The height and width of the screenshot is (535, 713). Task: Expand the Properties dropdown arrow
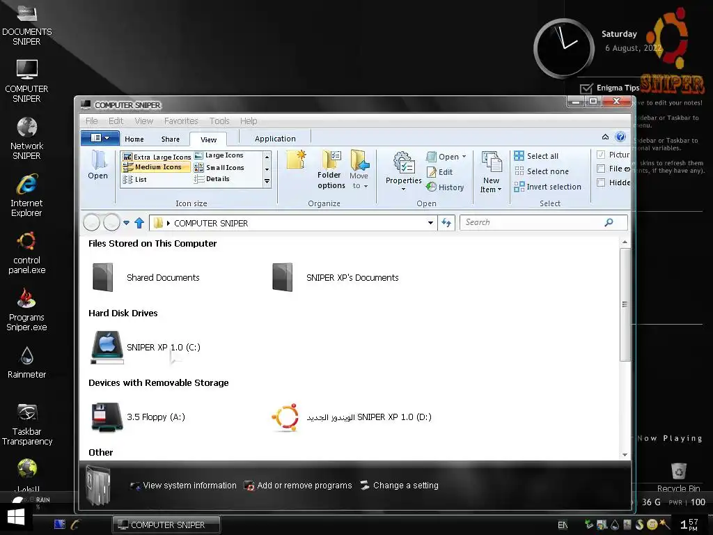pyautogui.click(x=403, y=189)
